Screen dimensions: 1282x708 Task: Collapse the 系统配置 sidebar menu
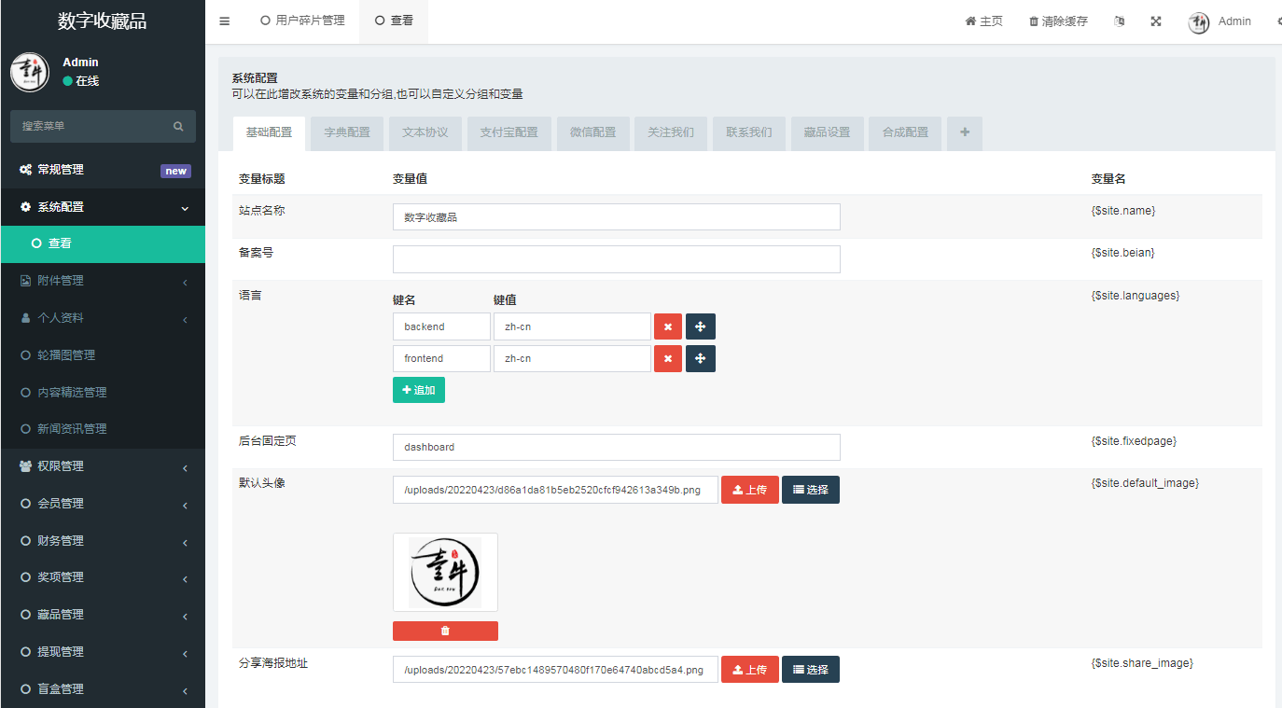(x=103, y=207)
